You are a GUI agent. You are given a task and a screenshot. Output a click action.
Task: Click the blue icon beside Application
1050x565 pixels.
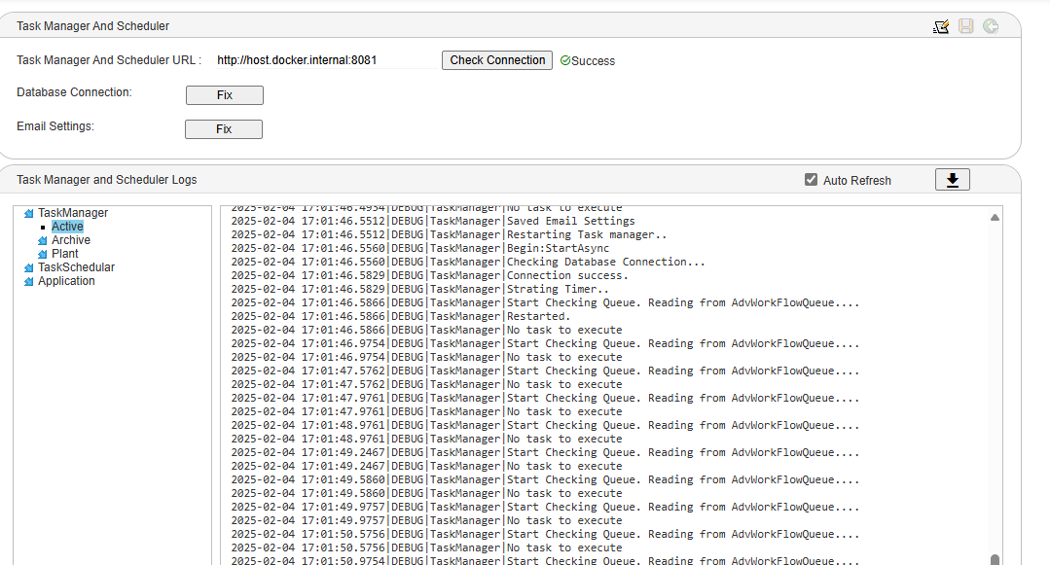pyautogui.click(x=29, y=281)
